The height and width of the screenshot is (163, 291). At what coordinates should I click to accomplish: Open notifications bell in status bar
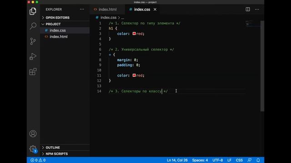click(x=258, y=160)
